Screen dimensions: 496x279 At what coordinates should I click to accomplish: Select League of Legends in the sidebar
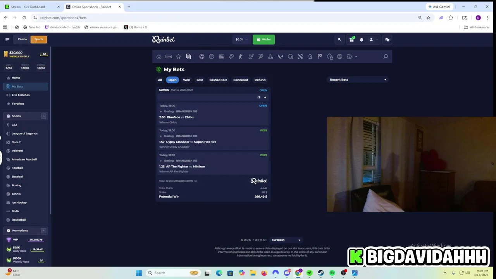26,133
